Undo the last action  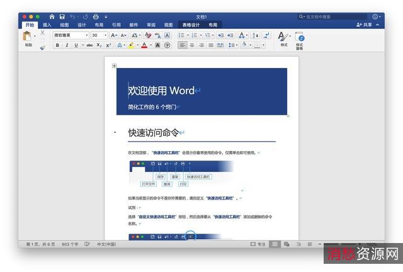pyautogui.click(x=73, y=17)
